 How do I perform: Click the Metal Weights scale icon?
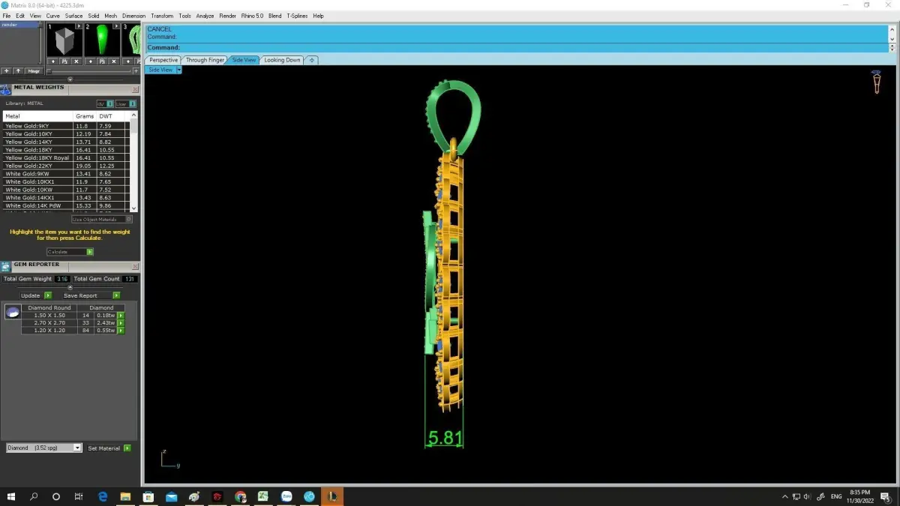click(6, 90)
